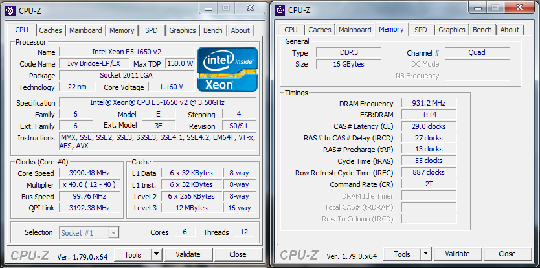
Task: Click Core Voltage value 1.160 V
Action: pyautogui.click(x=171, y=87)
